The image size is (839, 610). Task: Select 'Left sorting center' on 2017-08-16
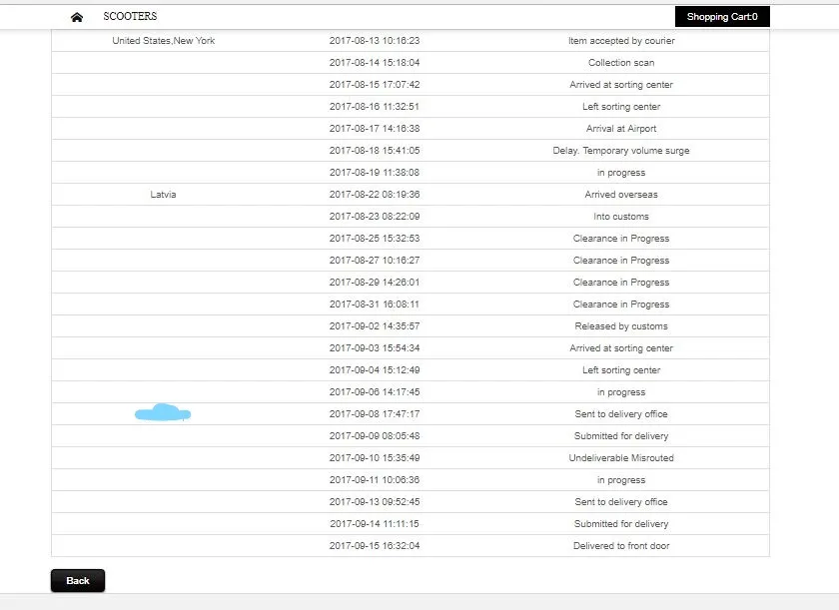pos(621,107)
